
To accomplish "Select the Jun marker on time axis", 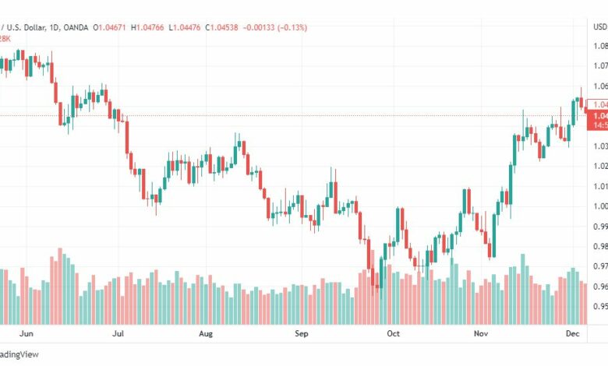I will pyautogui.click(x=27, y=333).
